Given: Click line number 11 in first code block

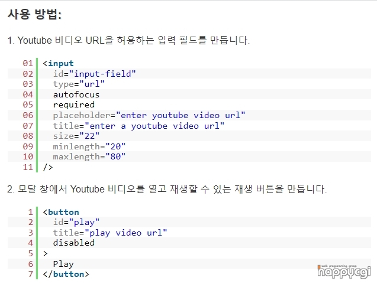Looking at the screenshot, I should pyautogui.click(x=28, y=167).
